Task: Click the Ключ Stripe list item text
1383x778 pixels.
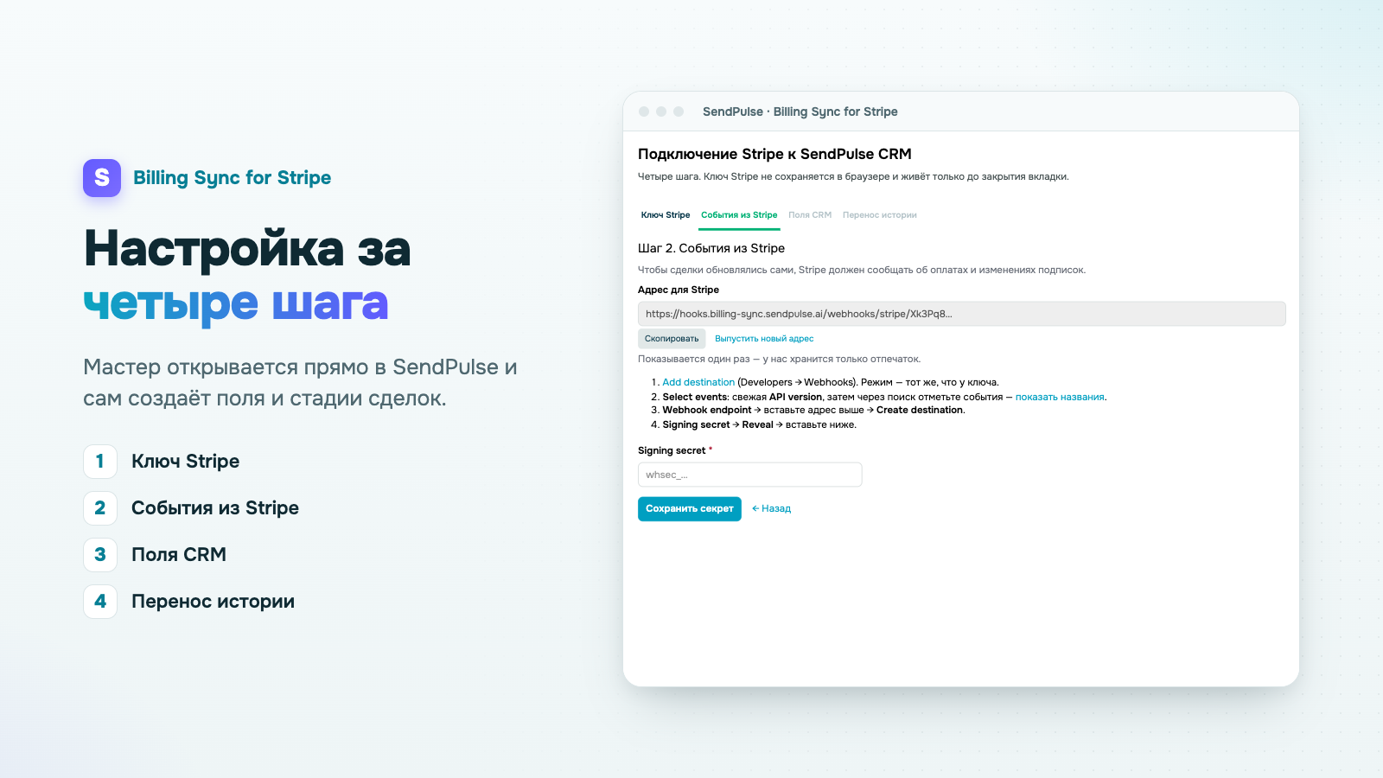Action: [186, 462]
